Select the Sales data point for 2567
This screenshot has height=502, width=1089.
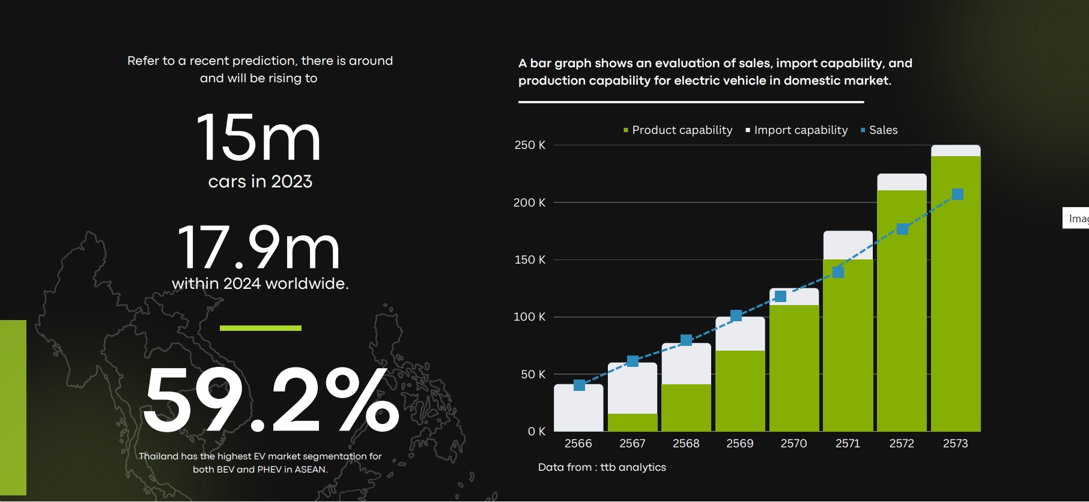[x=632, y=361]
